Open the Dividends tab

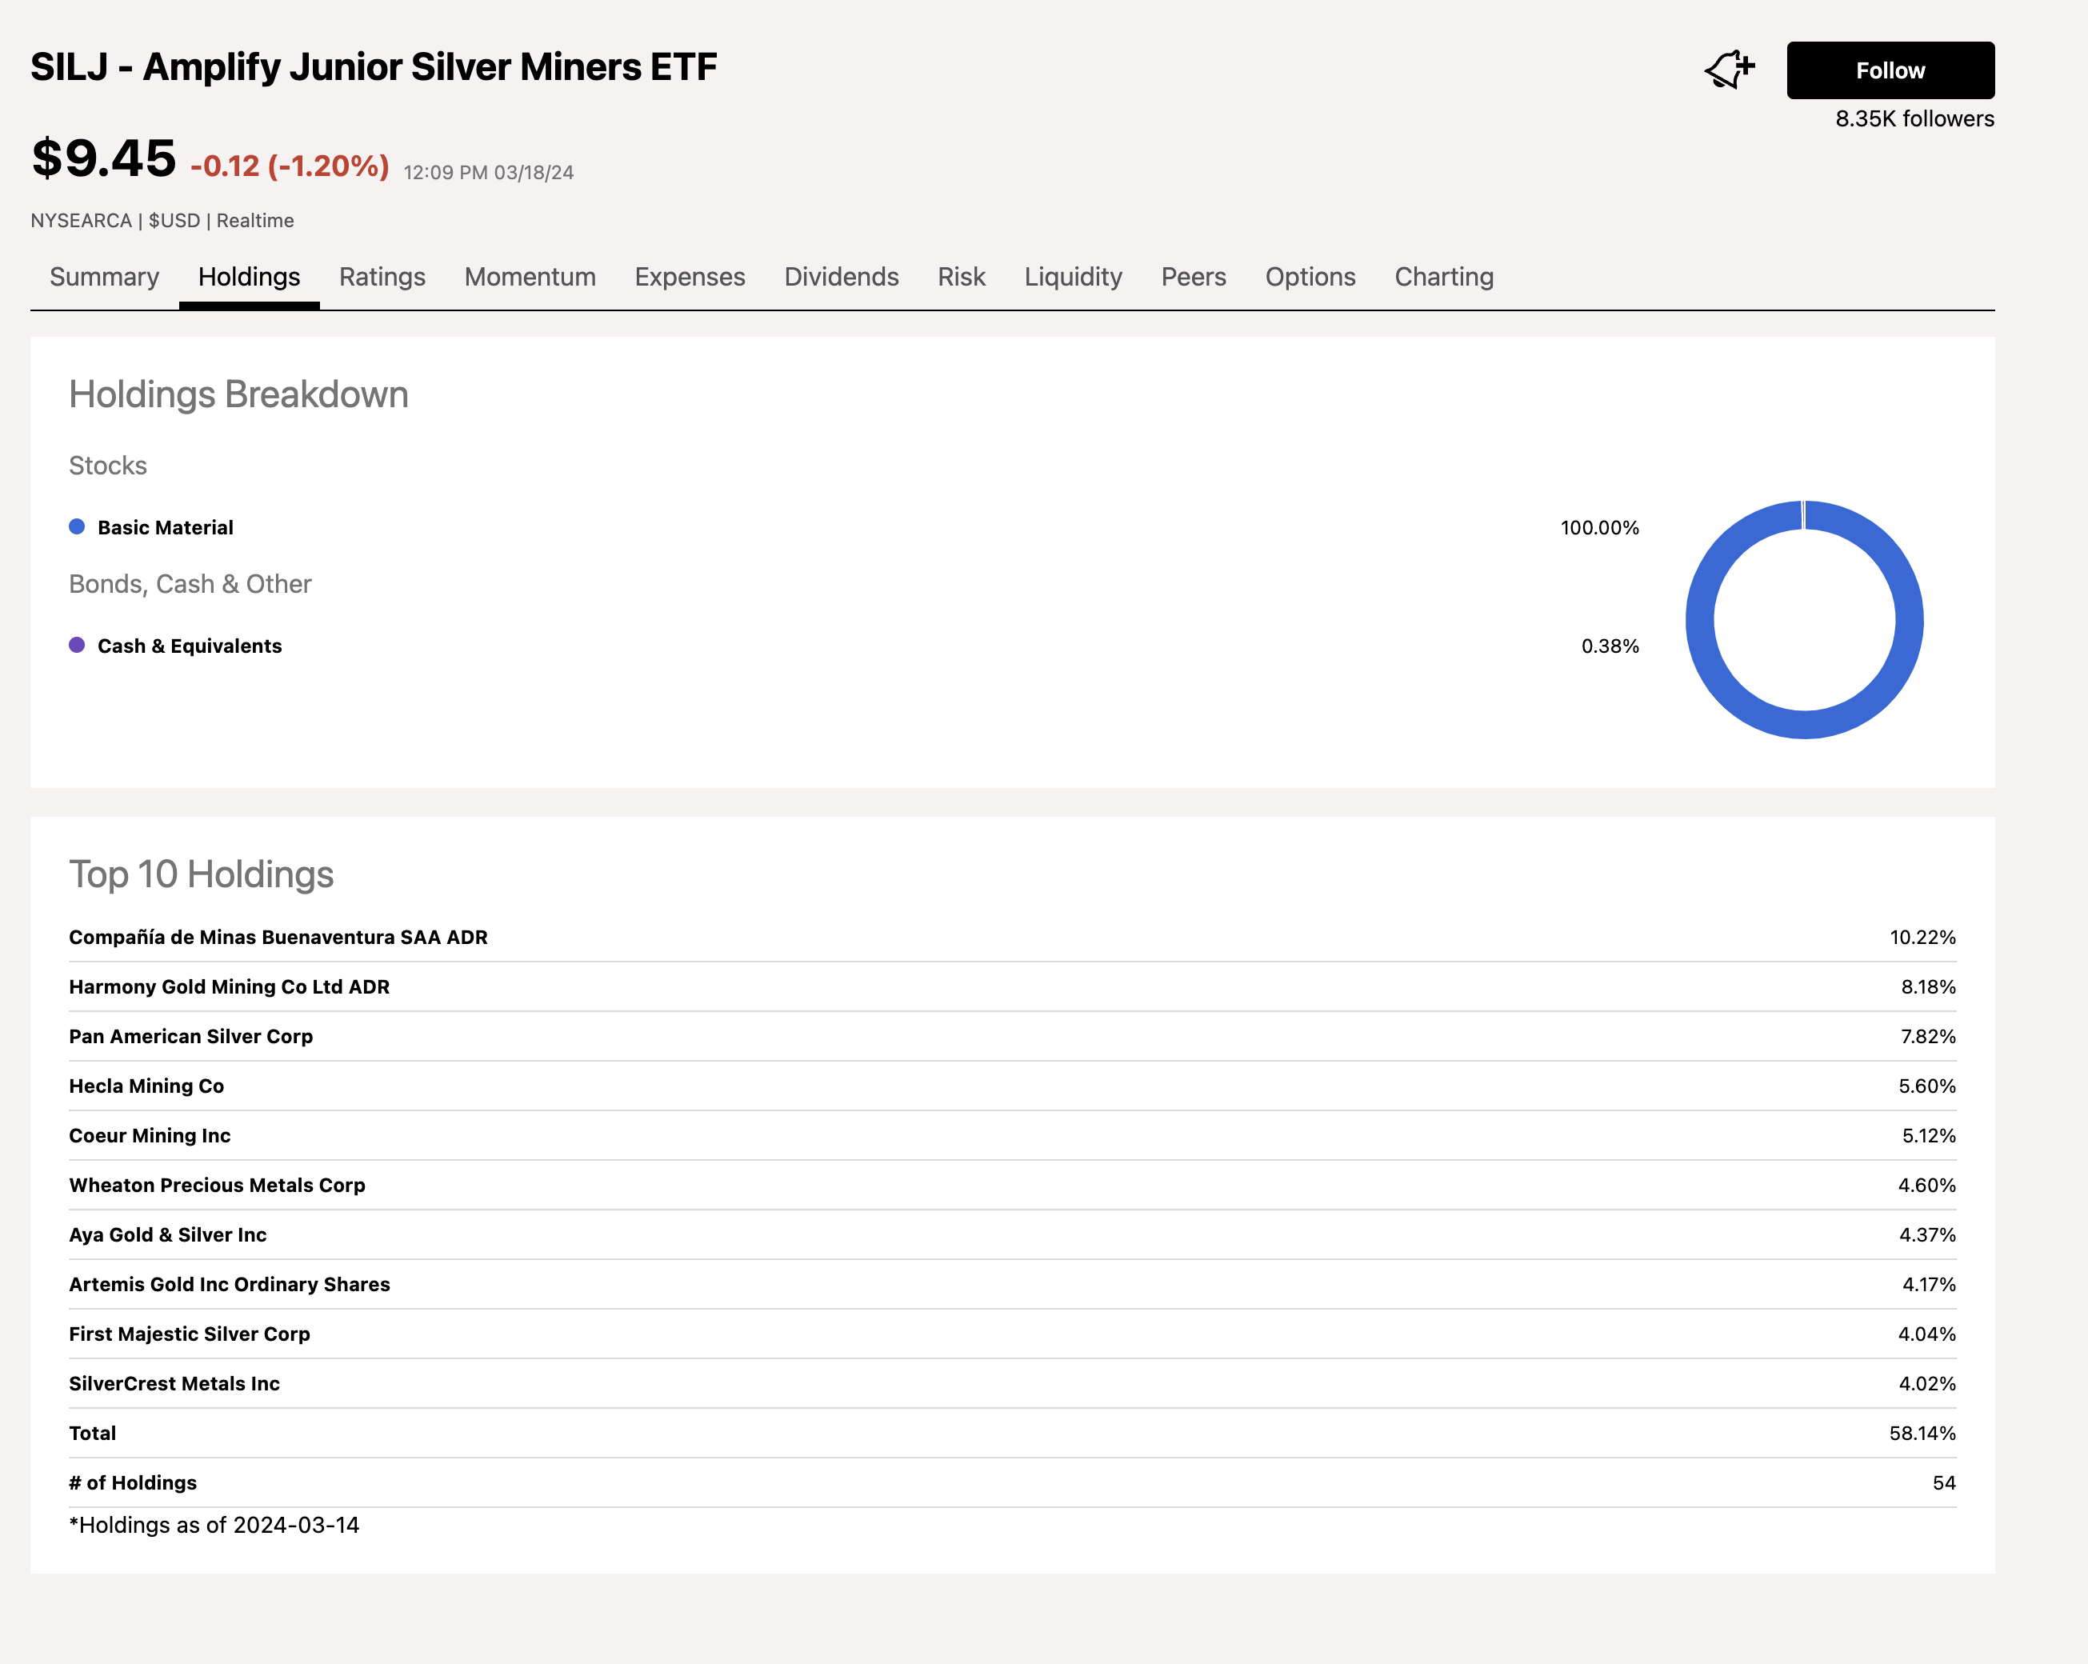click(x=841, y=277)
